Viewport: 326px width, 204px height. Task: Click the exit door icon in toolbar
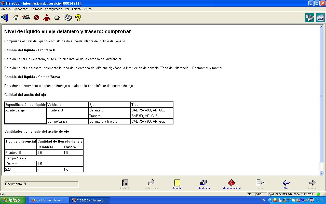pyautogui.click(x=5, y=18)
